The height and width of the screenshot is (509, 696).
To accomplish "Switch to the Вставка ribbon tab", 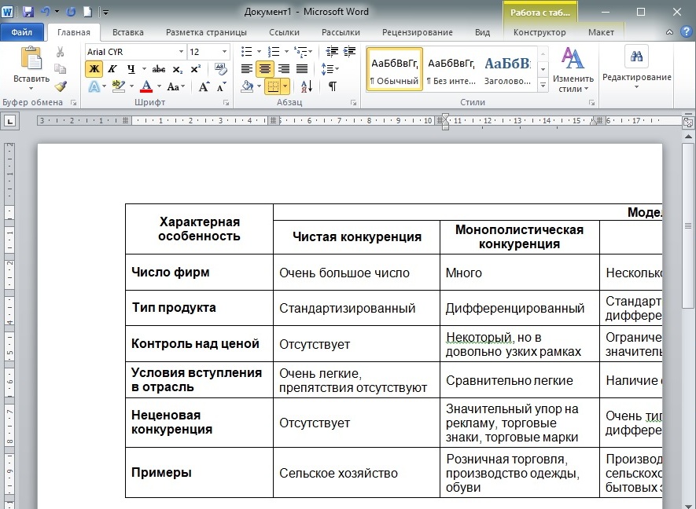I will [x=127, y=32].
